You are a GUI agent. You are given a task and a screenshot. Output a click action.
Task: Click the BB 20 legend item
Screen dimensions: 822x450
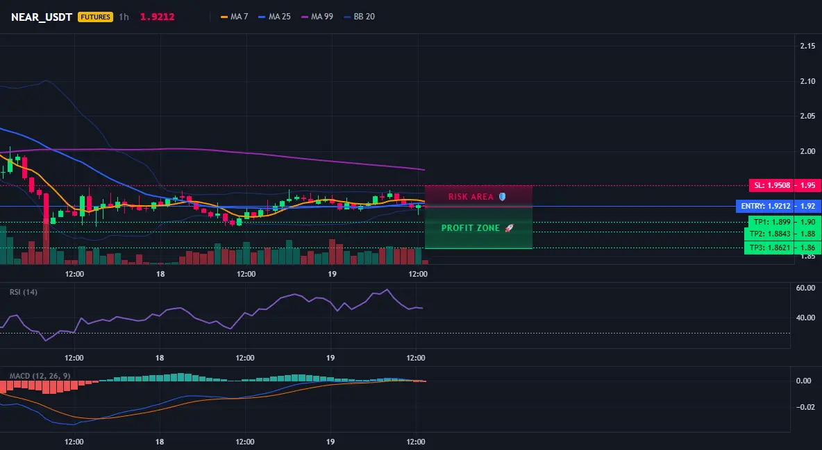tap(359, 17)
